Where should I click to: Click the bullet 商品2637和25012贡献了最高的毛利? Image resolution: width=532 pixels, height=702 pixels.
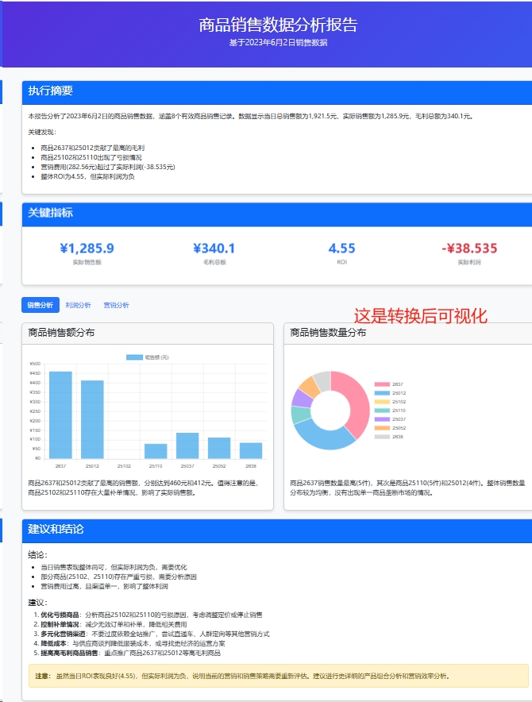tap(93, 148)
